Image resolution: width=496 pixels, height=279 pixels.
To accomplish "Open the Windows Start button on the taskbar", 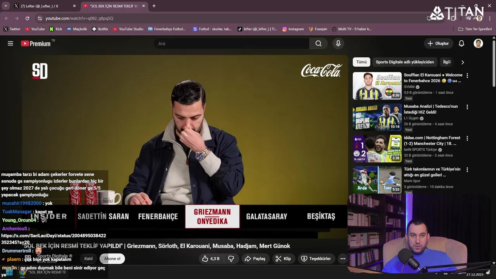I will 9,272.
